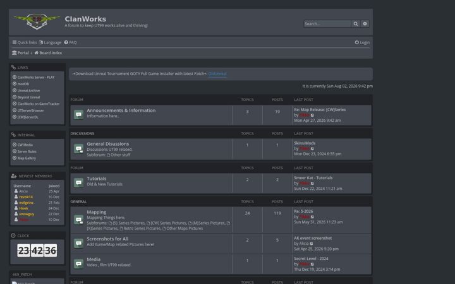Viewport: 455px width, 284px height.
Task: Click the 119 posts count for Mapping
Action: pos(277,213)
